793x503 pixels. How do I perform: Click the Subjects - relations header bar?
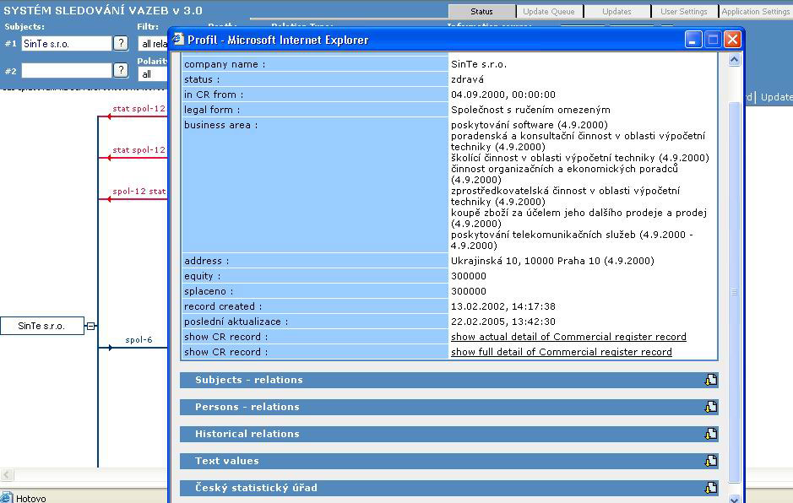click(449, 380)
